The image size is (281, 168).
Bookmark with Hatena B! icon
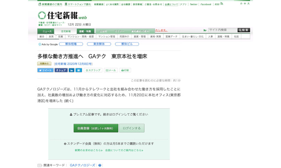pos(79,70)
